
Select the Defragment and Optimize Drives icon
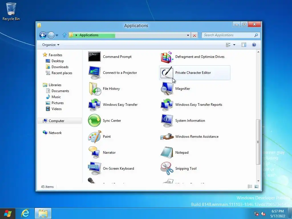tap(167, 57)
